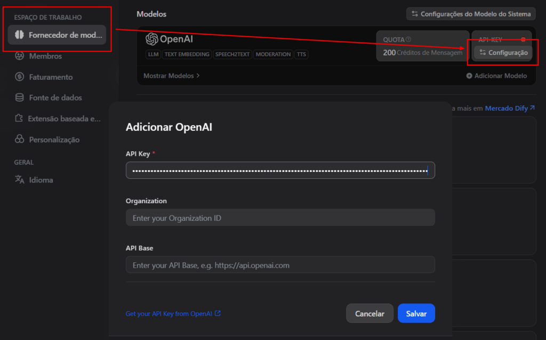Open Membros via its people icon
546x340 pixels.
coord(20,56)
